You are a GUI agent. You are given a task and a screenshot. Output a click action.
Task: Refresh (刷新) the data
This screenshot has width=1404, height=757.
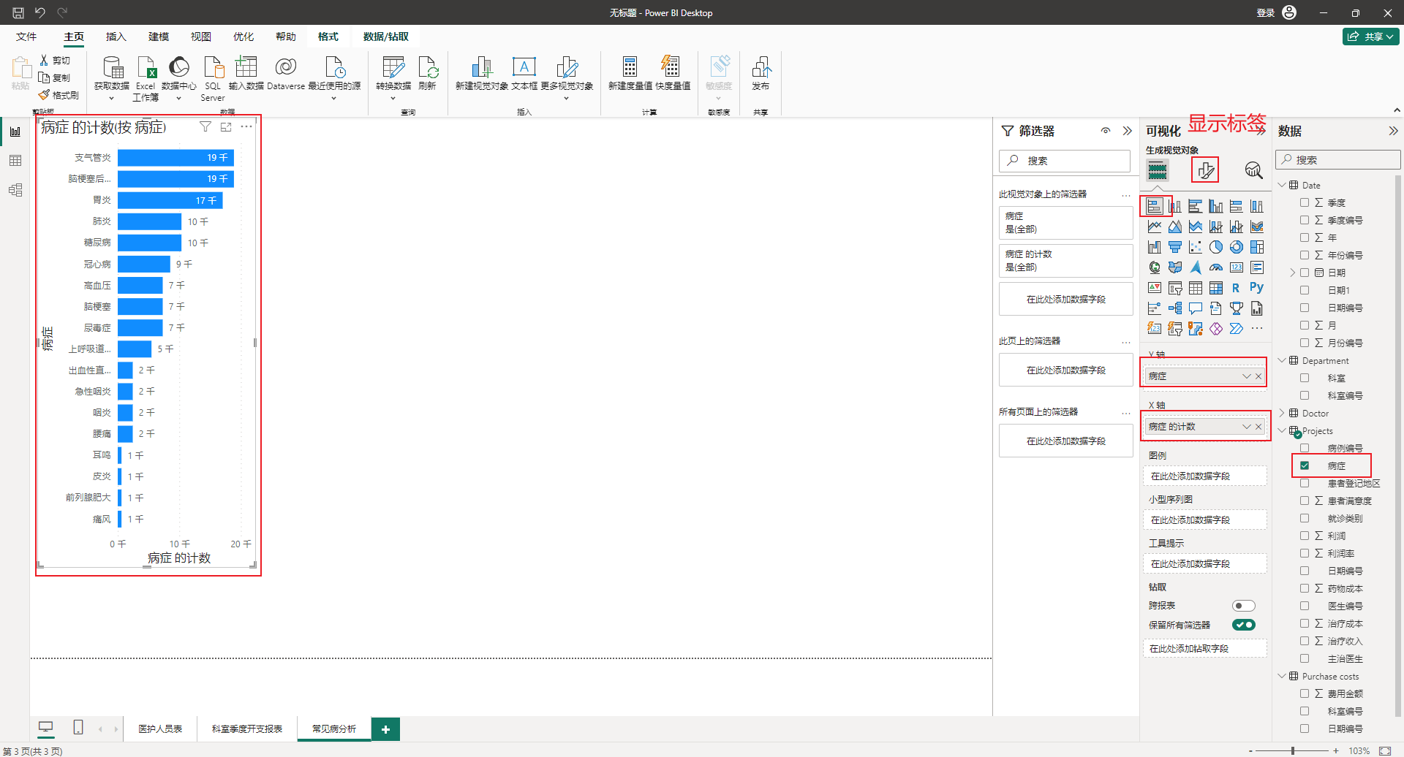tap(427, 67)
